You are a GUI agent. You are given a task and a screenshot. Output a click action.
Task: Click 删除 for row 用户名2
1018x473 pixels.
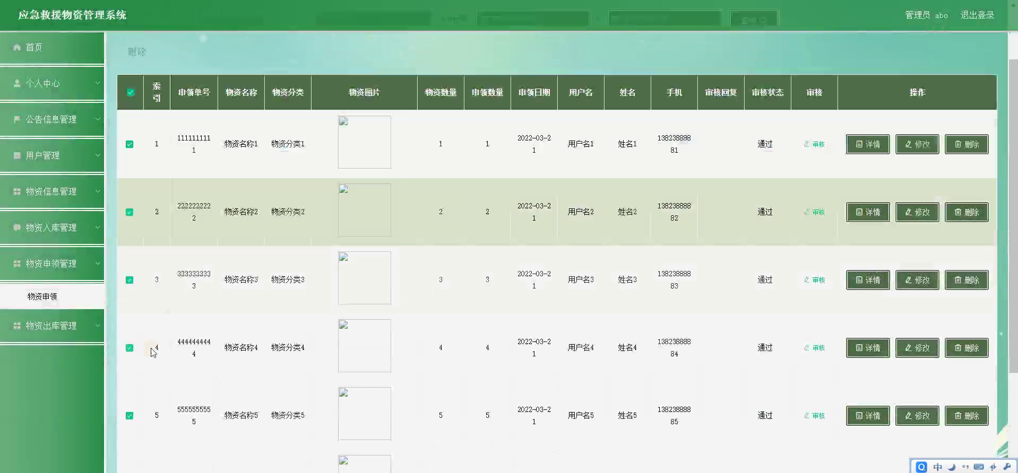[967, 212]
